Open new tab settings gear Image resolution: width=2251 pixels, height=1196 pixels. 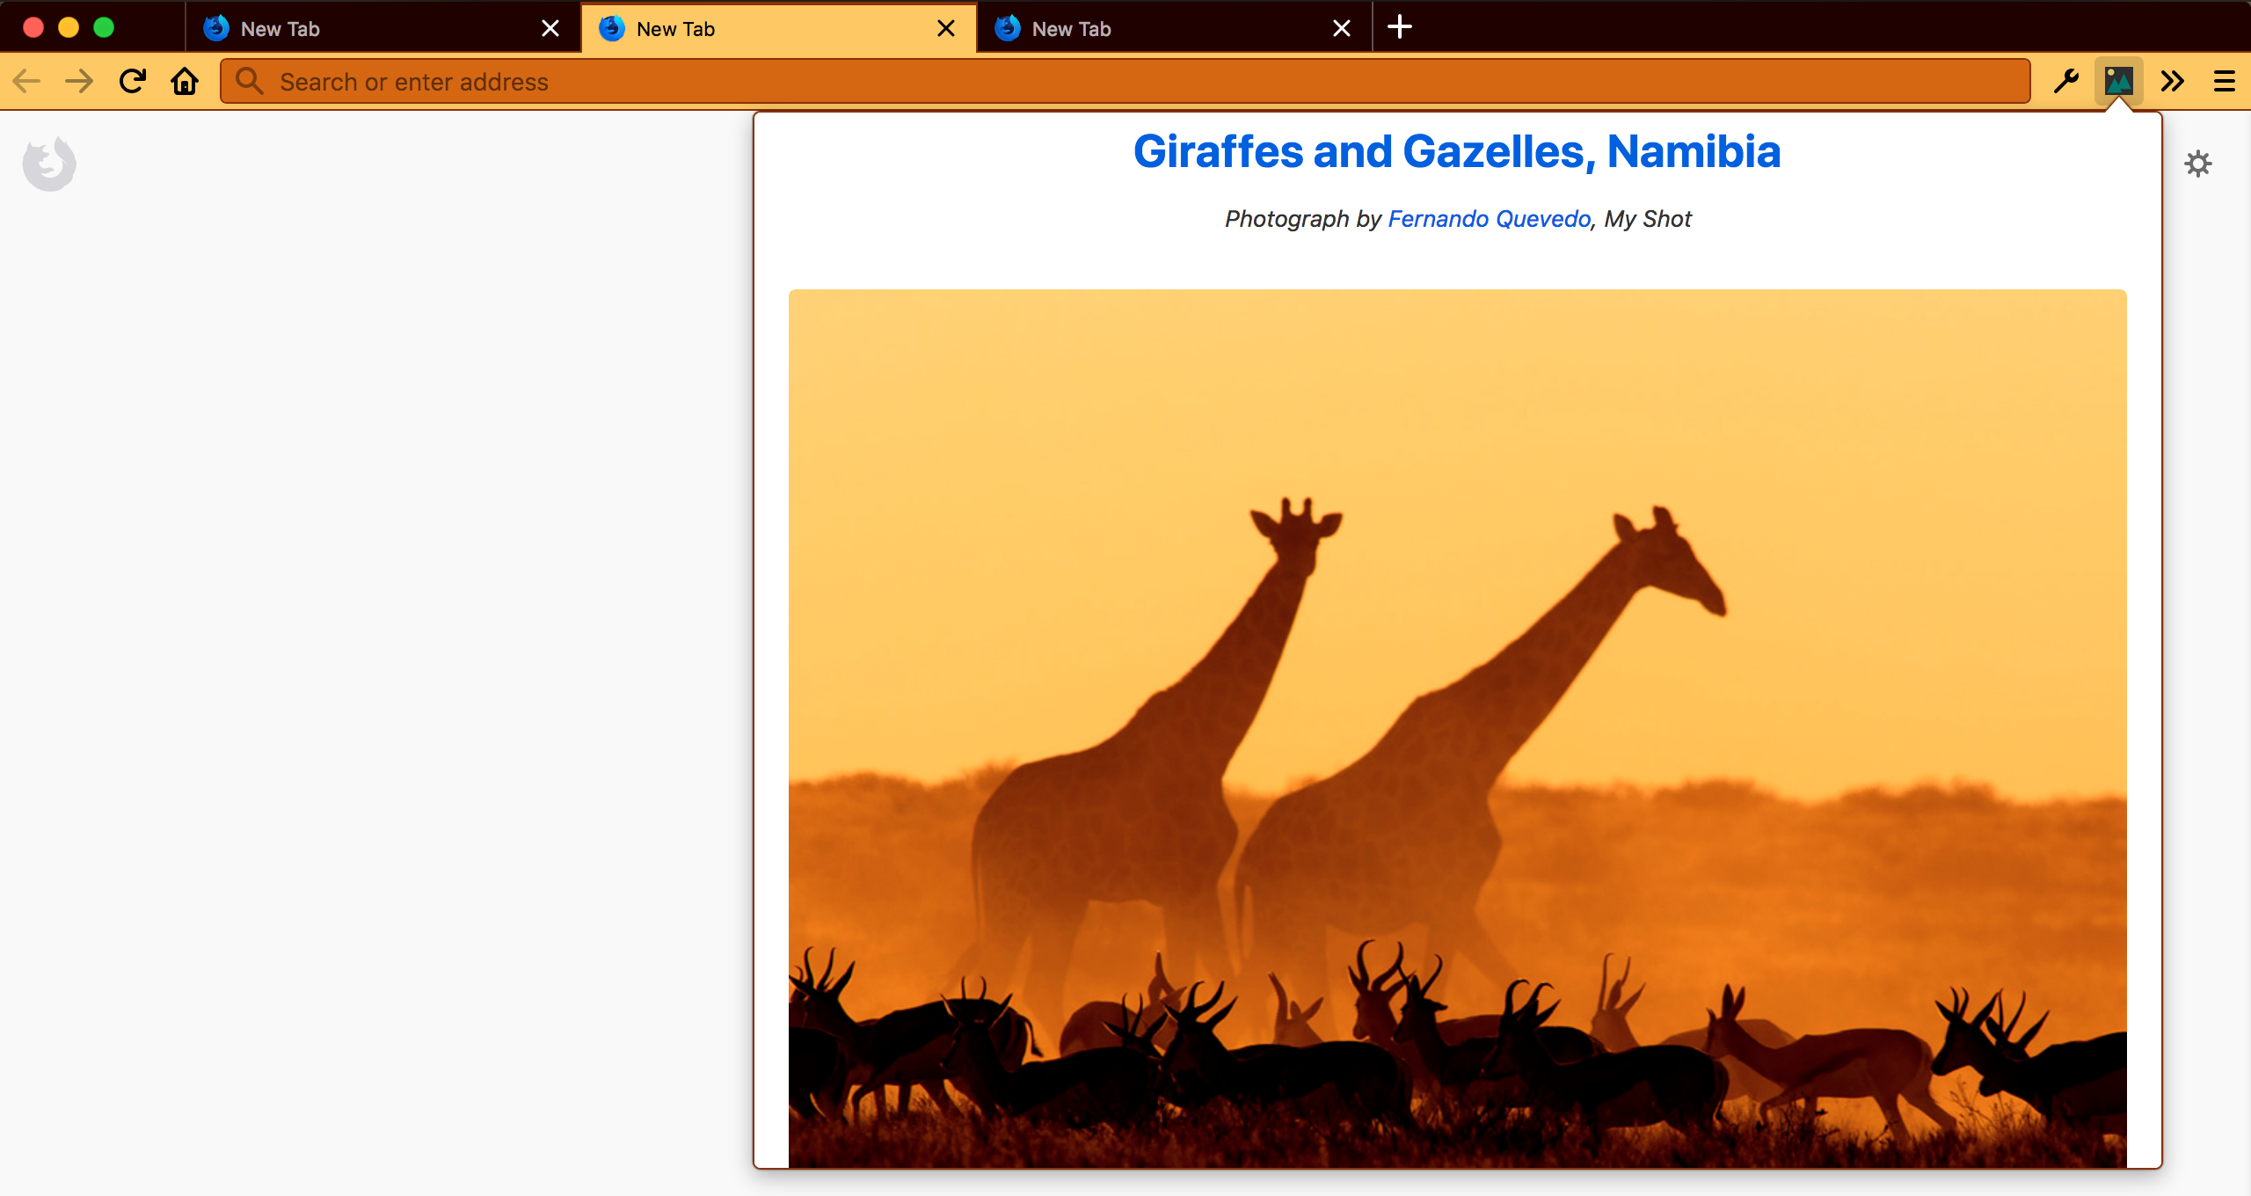point(2197,164)
